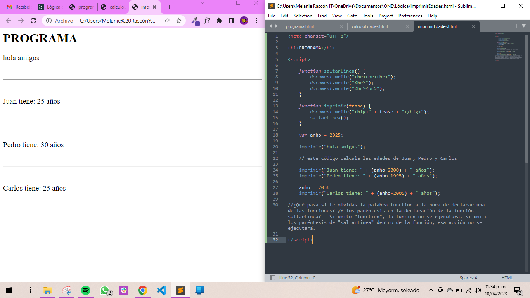Screen dimensions: 530x298
Task: Open the Help menu in Sublime Text
Action: pyautogui.click(x=432, y=16)
